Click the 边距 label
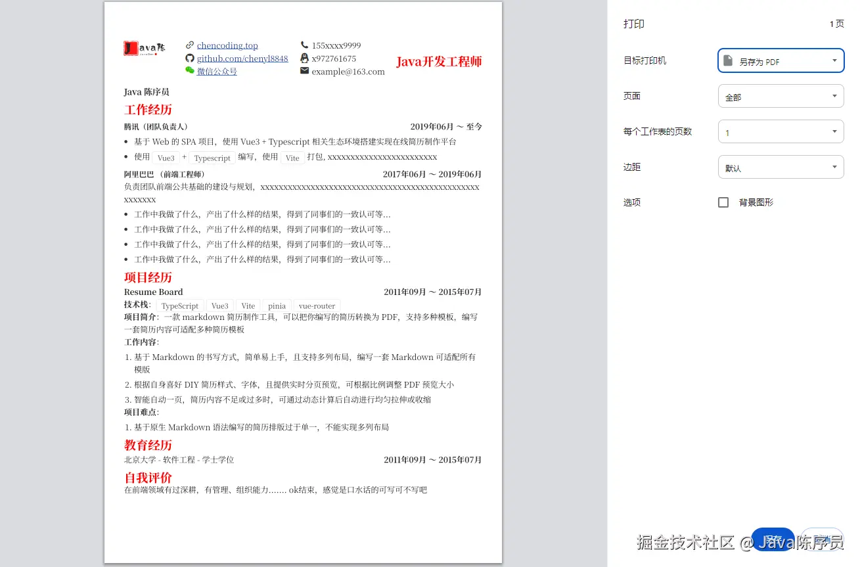The image size is (860, 567). click(632, 167)
